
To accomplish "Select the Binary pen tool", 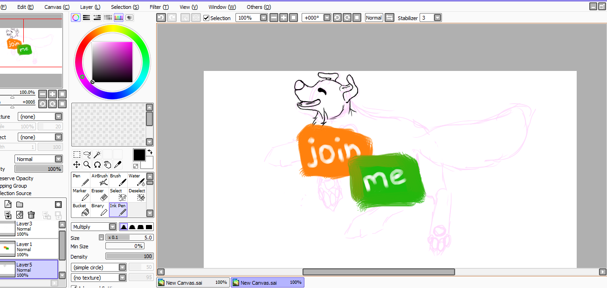I will pyautogui.click(x=99, y=210).
